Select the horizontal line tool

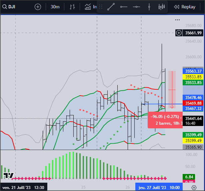point(136,7)
